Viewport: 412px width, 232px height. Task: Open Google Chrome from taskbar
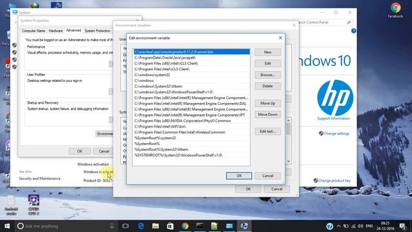tap(185, 226)
